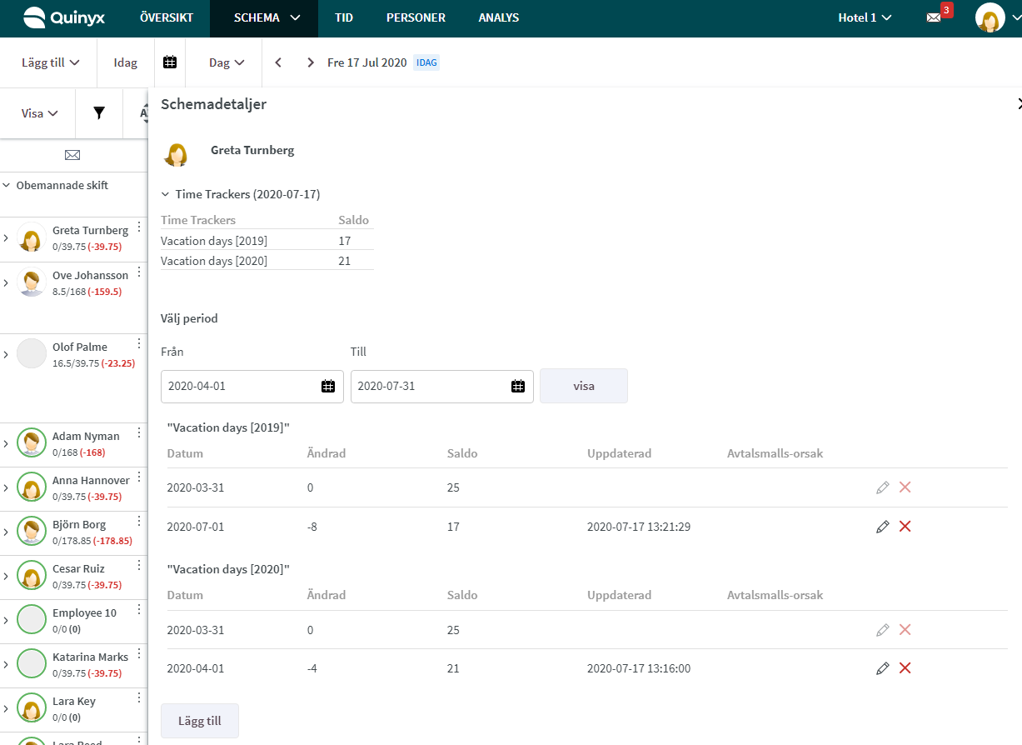Go to next day arrow
The height and width of the screenshot is (745, 1022).
[311, 62]
